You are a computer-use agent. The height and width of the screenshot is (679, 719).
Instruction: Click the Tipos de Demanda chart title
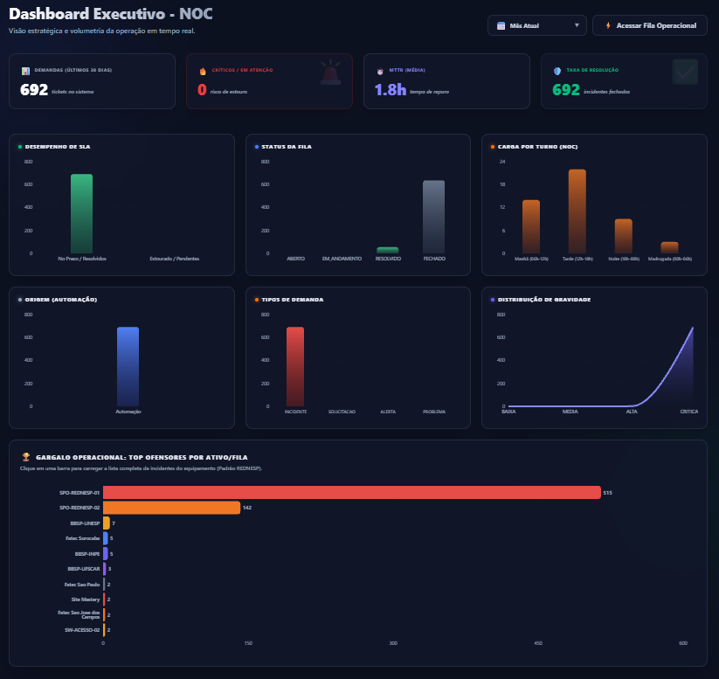point(292,300)
